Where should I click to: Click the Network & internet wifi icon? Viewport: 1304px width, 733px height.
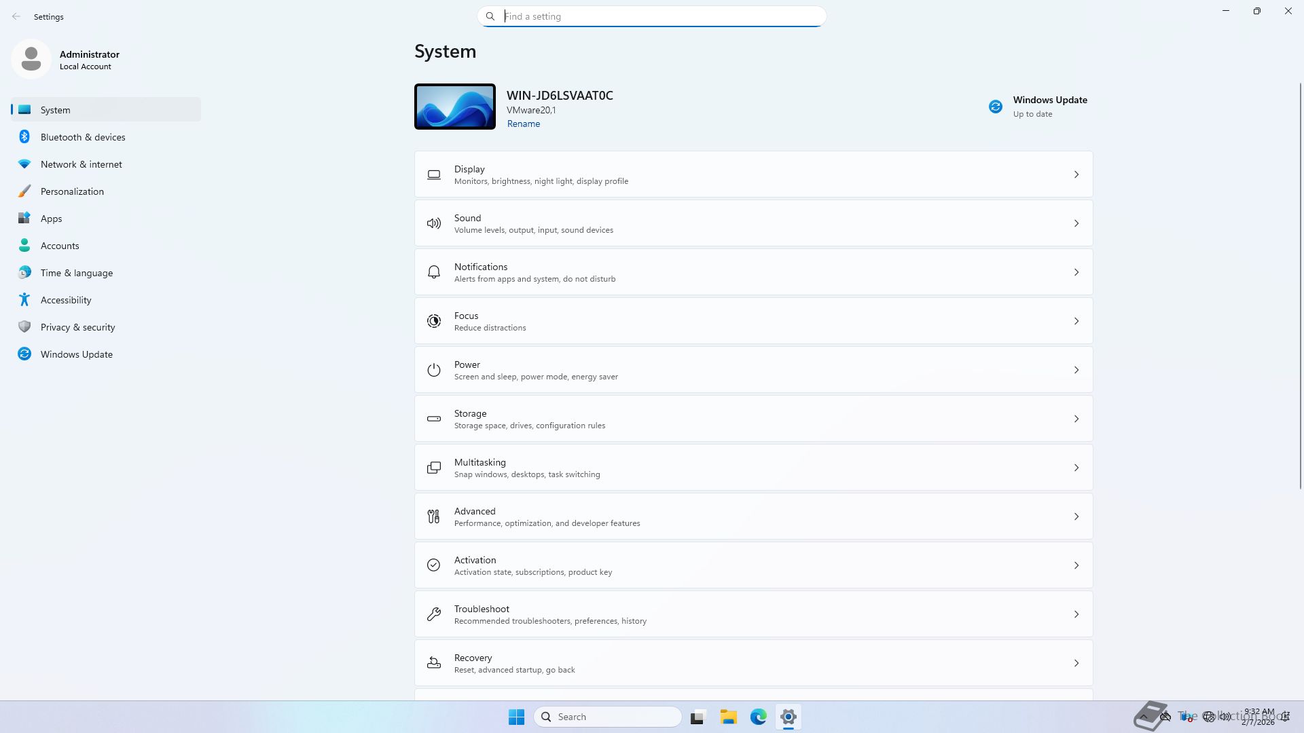pyautogui.click(x=24, y=164)
